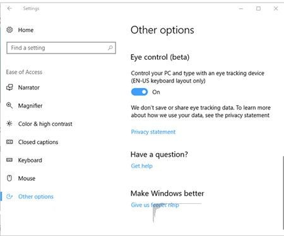Screen dimensions: 284x236
Task: Click the Color & high contrast sun icon
Action: point(9,123)
